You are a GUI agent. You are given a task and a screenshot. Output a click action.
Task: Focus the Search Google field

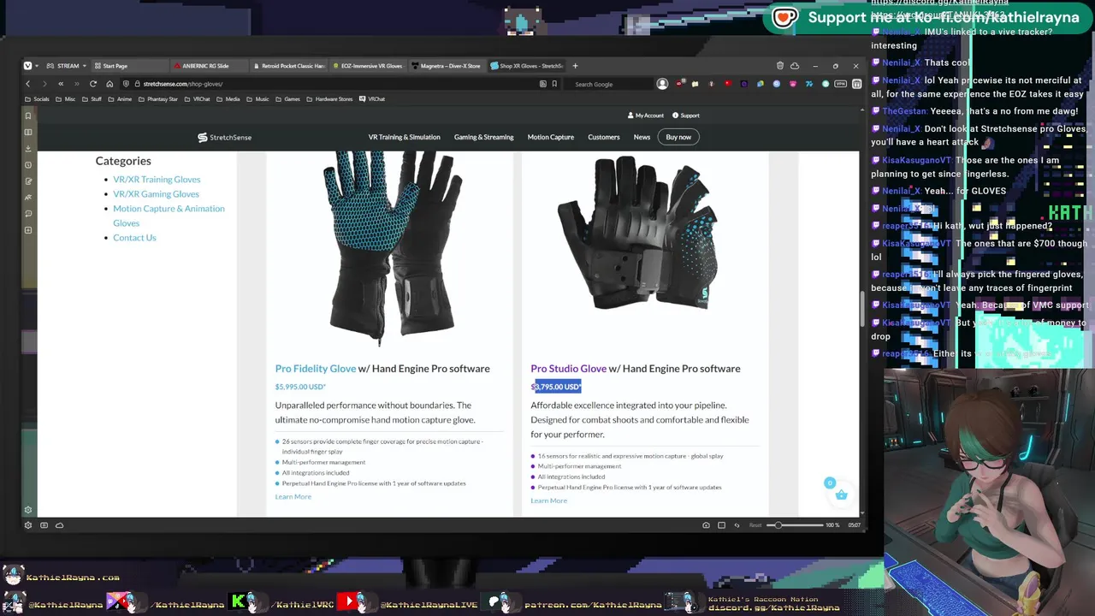[609, 84]
